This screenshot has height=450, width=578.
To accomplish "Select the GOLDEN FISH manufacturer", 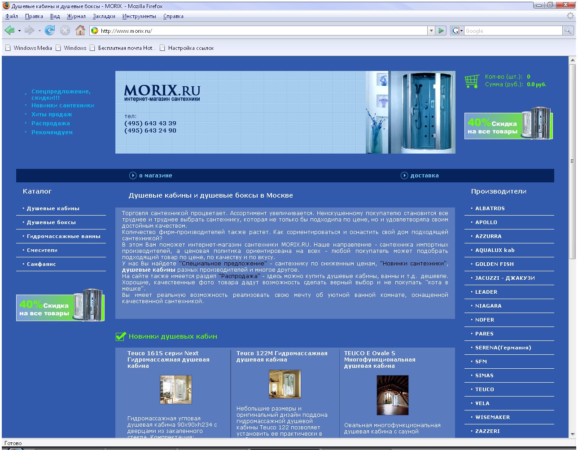I will [495, 264].
